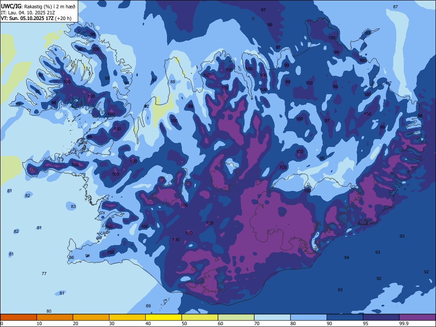Select the orange 10–20 legend swatch
This screenshot has height=327, width=436.
pos(55,317)
